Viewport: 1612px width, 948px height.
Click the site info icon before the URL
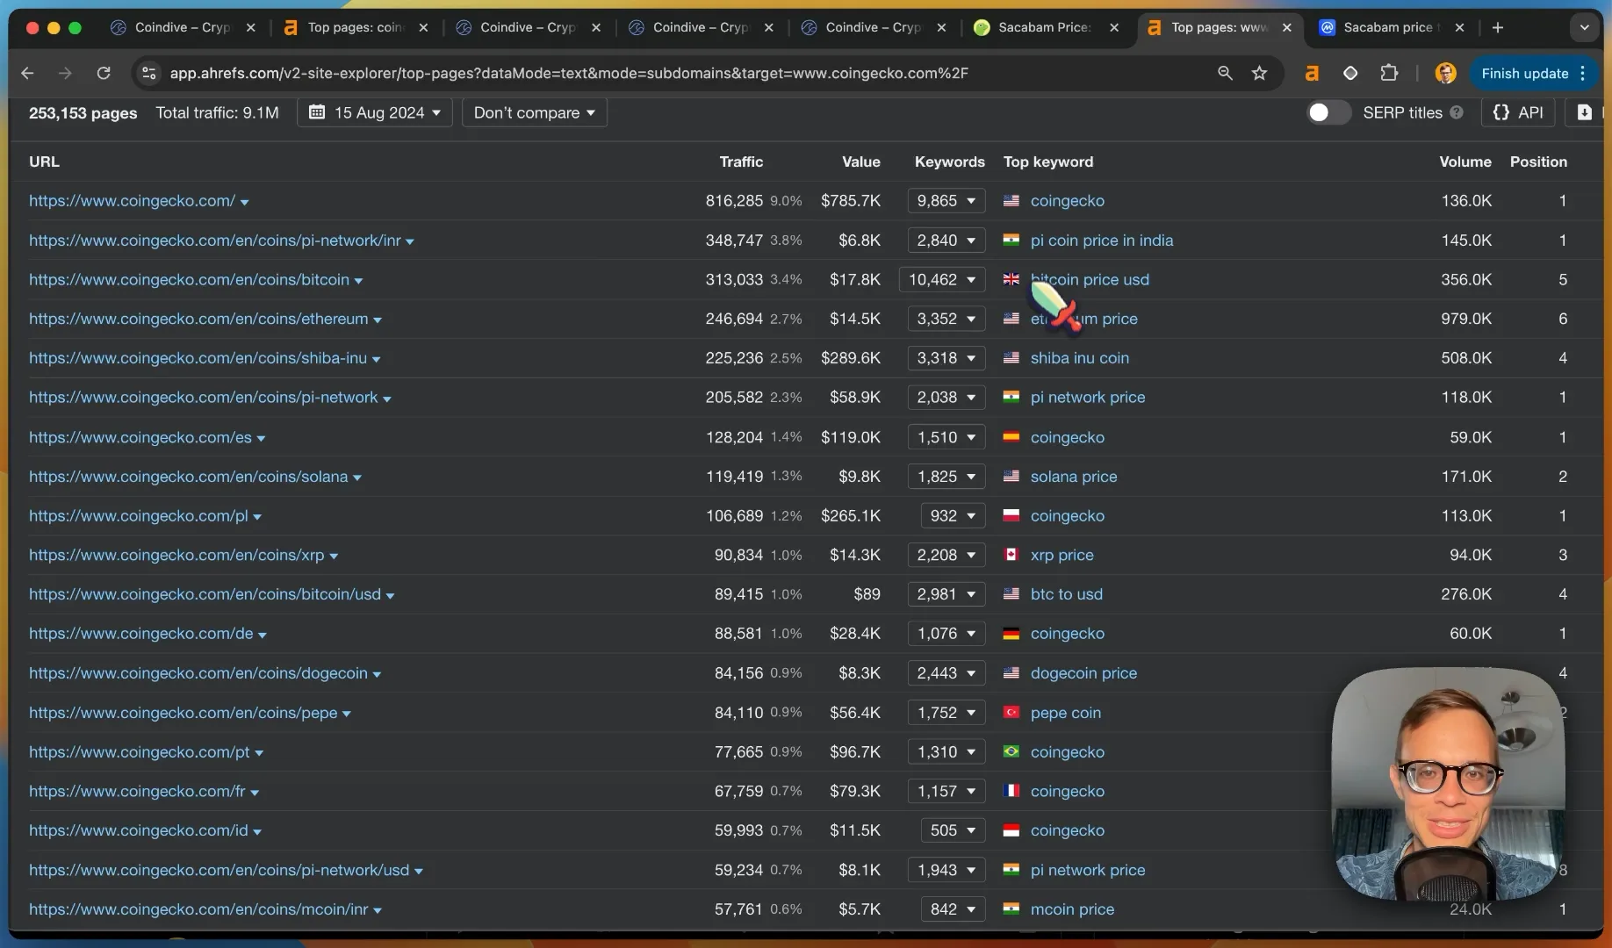click(149, 74)
